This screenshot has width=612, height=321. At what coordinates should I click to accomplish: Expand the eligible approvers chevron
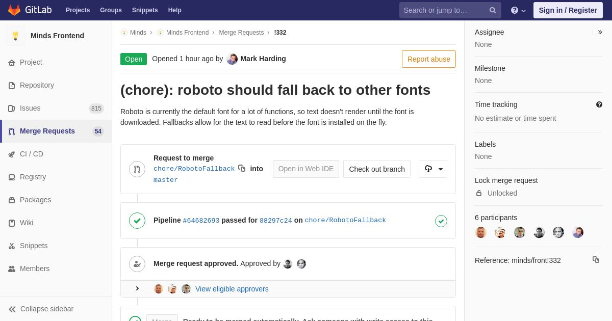(137, 288)
